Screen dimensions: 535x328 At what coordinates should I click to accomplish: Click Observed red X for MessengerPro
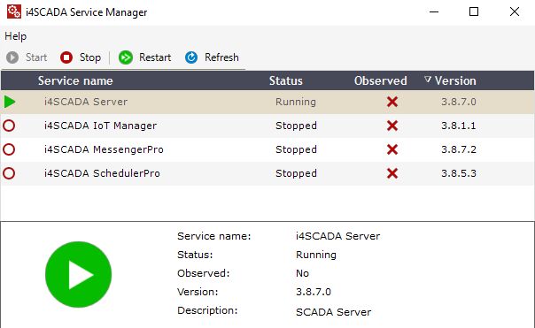[x=392, y=149]
